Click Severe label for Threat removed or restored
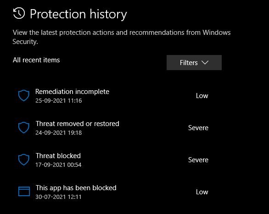Screen dimensions: 269x214 tap(198, 128)
